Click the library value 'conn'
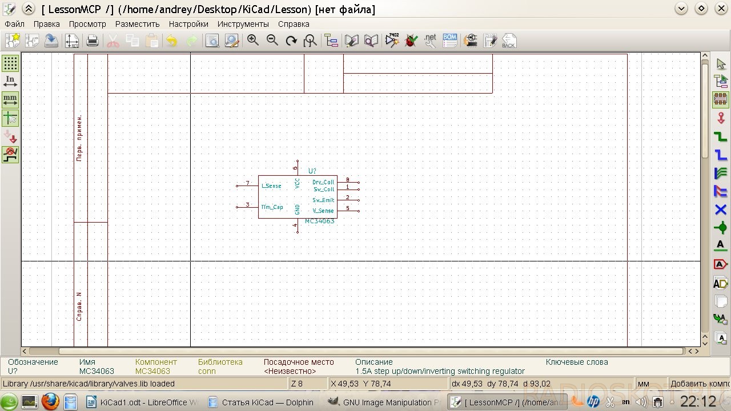 (207, 371)
